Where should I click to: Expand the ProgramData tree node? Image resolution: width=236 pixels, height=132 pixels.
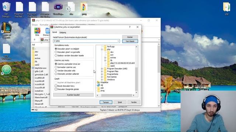click(102, 74)
